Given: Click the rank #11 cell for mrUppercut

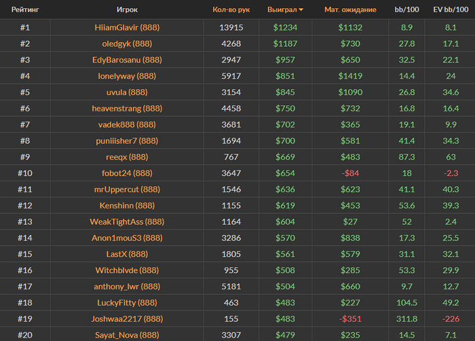Looking at the screenshot, I should [x=24, y=190].
